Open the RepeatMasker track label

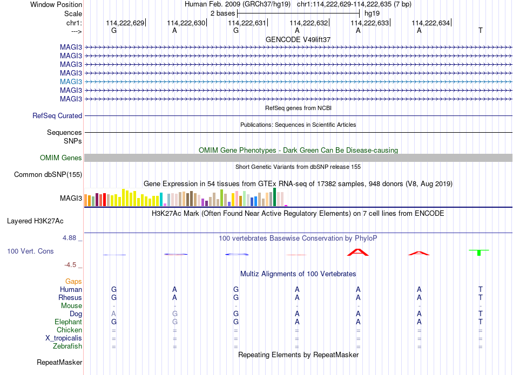(59, 362)
